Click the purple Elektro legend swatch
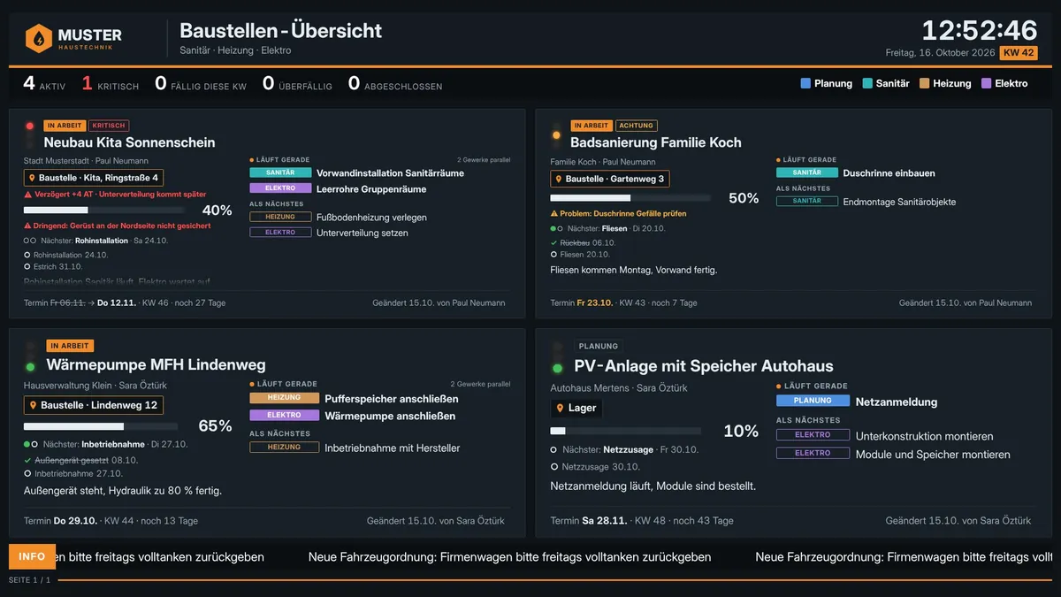Viewport: 1061px width, 597px height. coord(986,83)
